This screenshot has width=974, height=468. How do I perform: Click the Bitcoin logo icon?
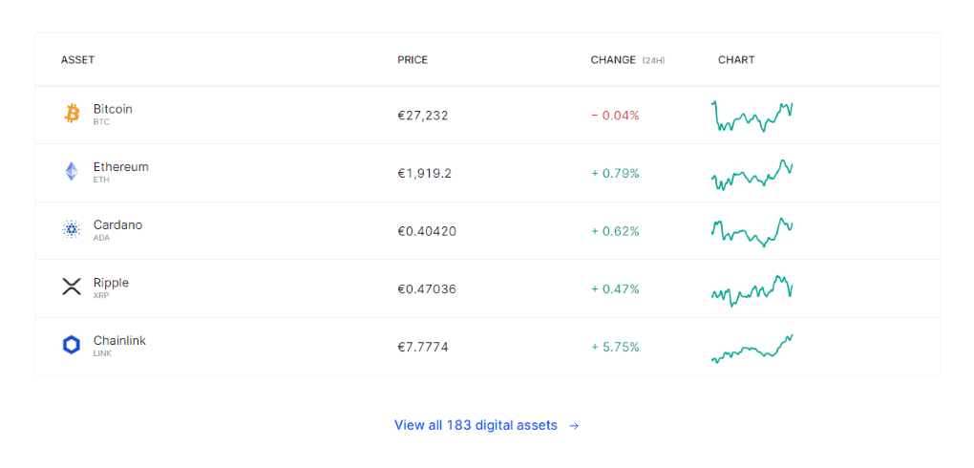[x=72, y=114]
